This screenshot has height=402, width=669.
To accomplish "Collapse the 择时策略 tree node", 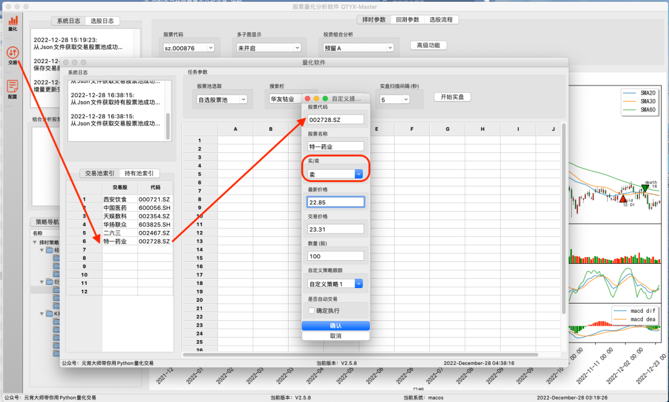I will [x=35, y=242].
